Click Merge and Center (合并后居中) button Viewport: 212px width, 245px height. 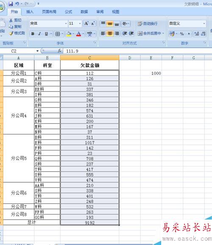(x=149, y=33)
